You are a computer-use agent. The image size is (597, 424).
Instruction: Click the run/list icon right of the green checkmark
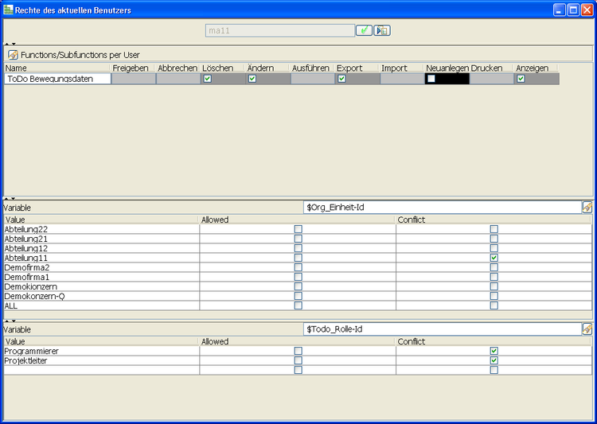click(382, 30)
